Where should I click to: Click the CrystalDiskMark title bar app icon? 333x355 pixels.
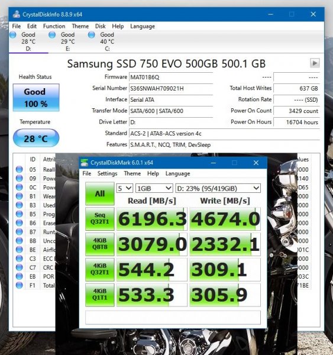point(85,163)
